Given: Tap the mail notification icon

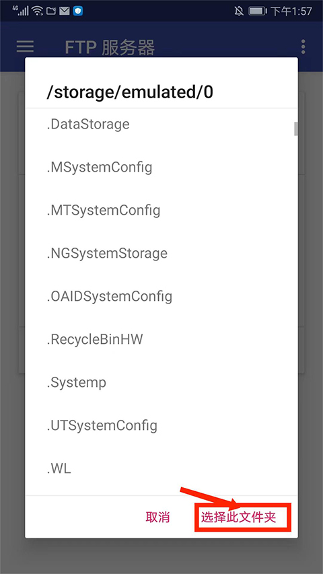Looking at the screenshot, I should (65, 11).
